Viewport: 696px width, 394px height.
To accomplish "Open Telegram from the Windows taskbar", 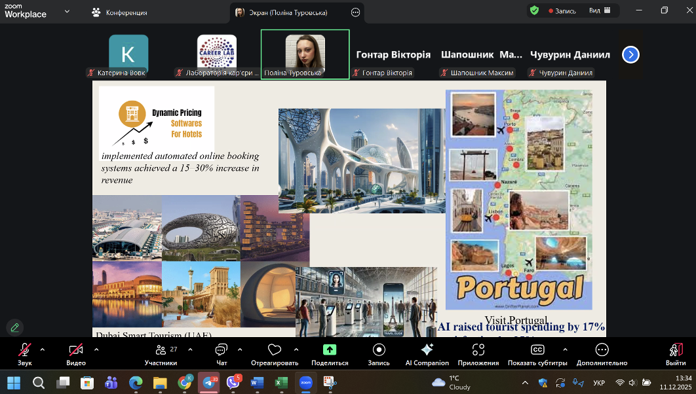I will 209,382.
